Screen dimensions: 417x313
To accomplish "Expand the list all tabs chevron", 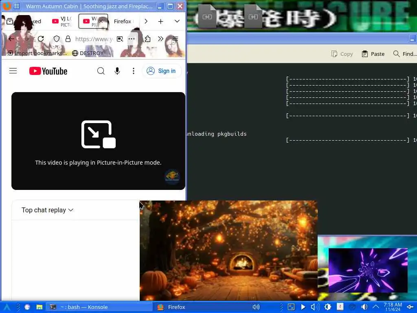I will coord(177,21).
